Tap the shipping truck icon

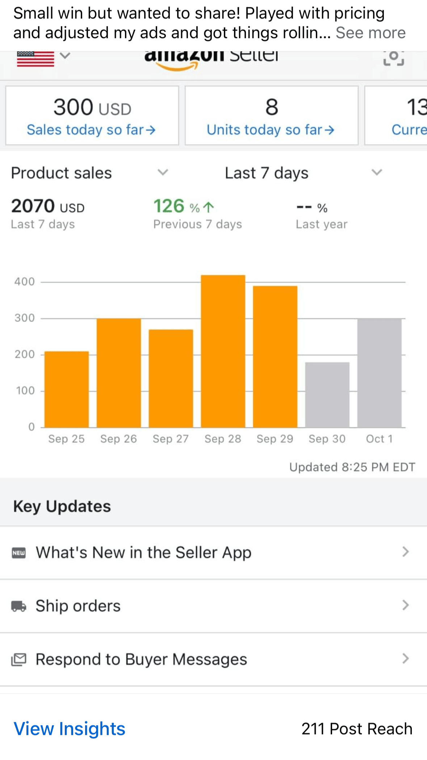(19, 606)
